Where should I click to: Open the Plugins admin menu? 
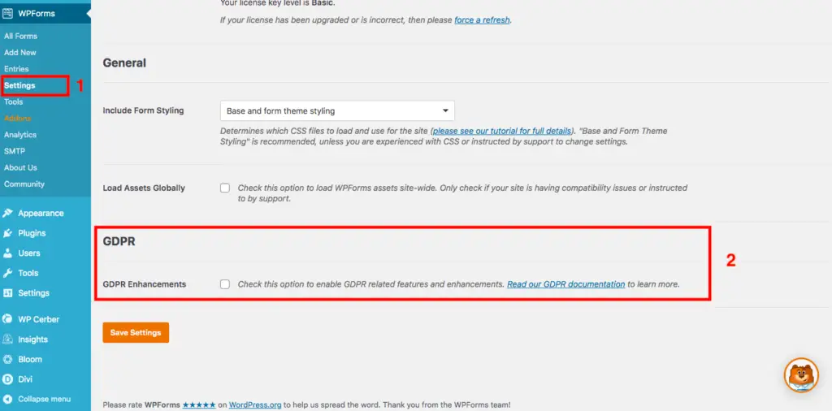32,233
